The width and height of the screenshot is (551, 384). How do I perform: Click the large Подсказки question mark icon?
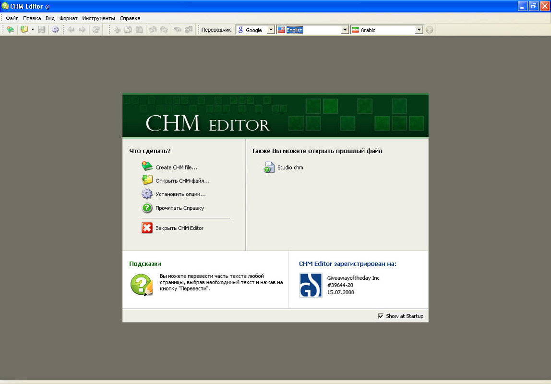142,285
